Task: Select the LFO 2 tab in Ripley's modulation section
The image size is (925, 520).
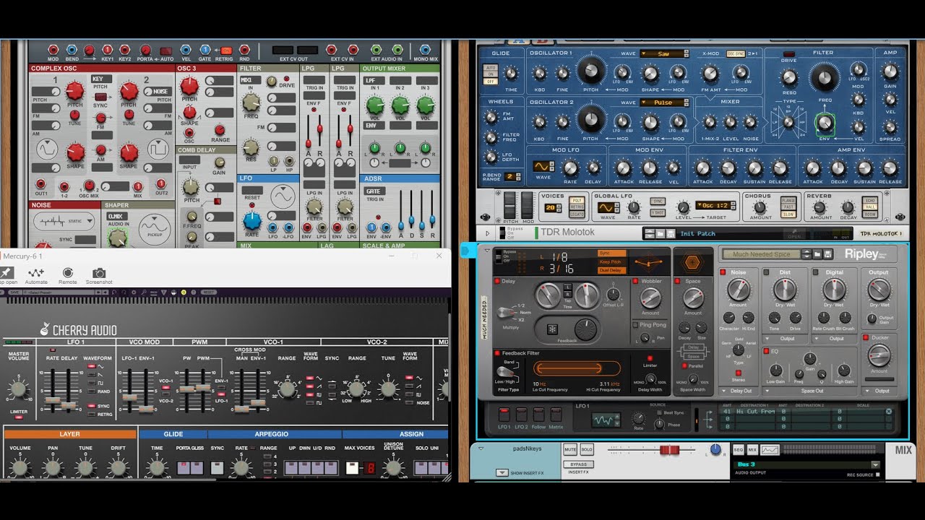Action: 521,415
